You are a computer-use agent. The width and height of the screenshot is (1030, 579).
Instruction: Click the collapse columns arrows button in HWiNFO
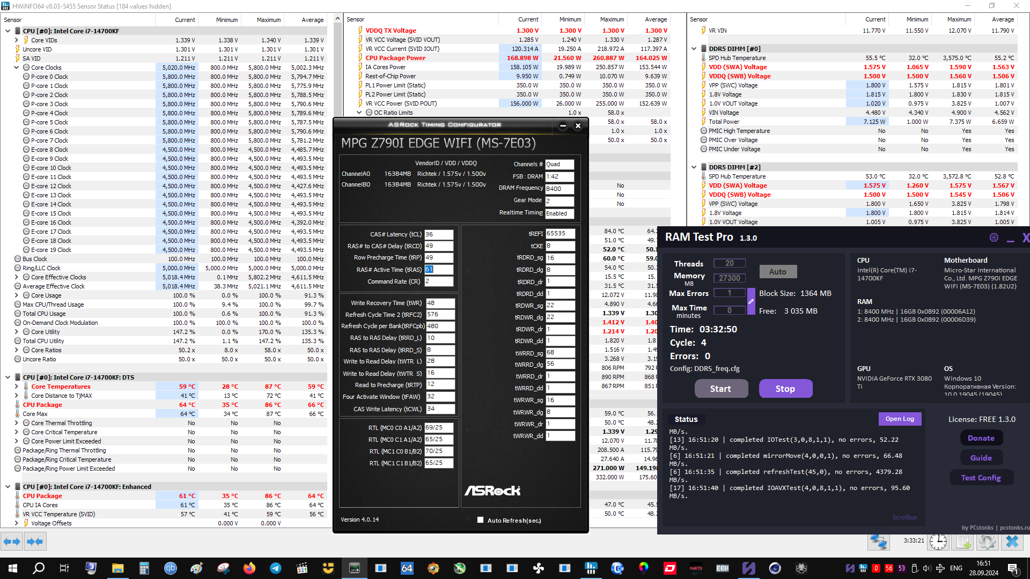click(35, 541)
